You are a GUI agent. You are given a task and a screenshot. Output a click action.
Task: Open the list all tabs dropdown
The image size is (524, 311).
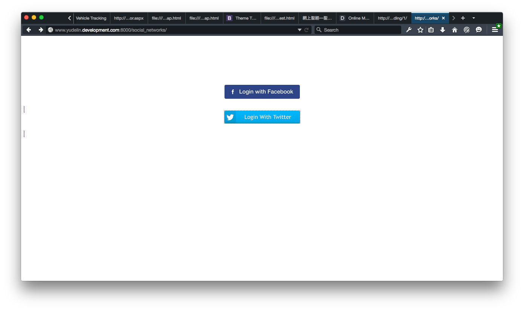[x=474, y=18]
